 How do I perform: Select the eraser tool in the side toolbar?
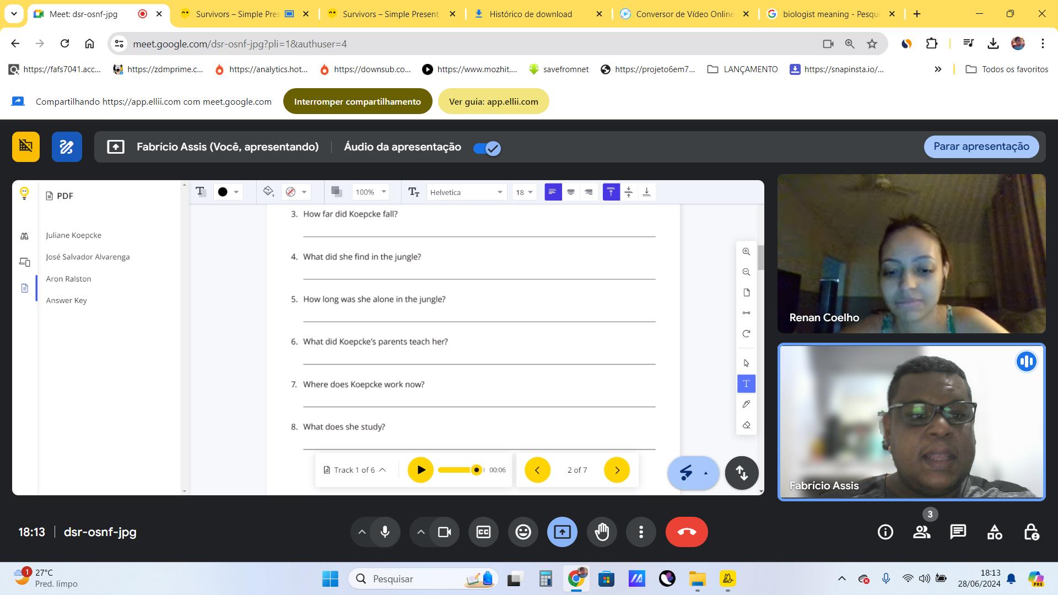(x=746, y=425)
